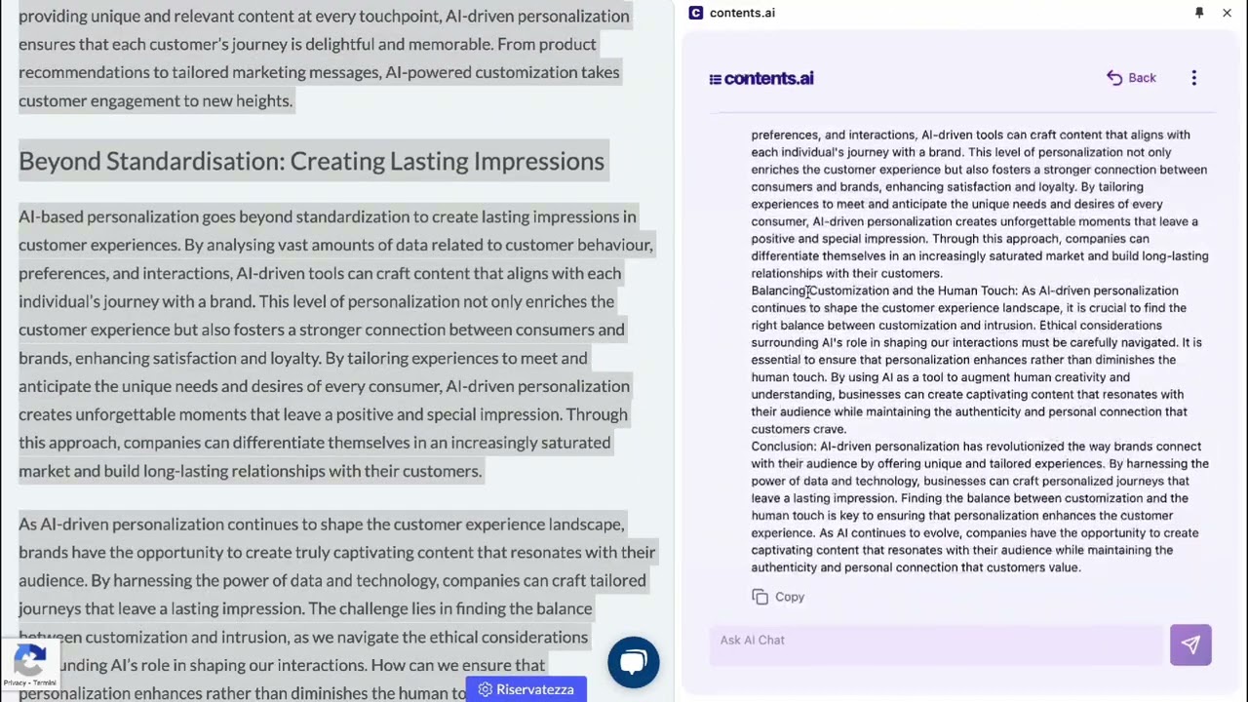The height and width of the screenshot is (702, 1248).
Task: Open the blue live chat widget bubble
Action: click(634, 663)
